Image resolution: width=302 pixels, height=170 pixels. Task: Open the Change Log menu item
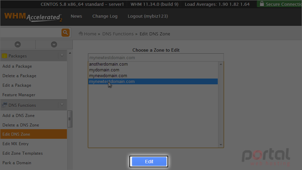105,16
